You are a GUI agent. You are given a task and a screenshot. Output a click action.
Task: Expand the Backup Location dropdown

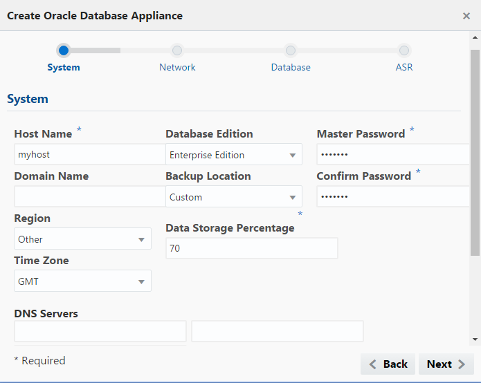[x=234, y=197]
